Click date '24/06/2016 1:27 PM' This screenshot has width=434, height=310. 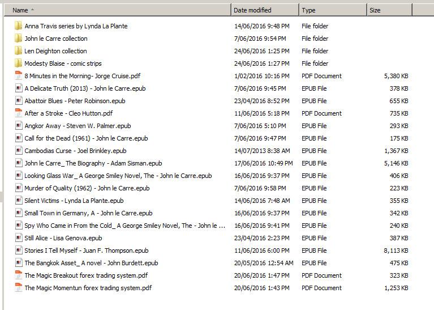coord(262,63)
